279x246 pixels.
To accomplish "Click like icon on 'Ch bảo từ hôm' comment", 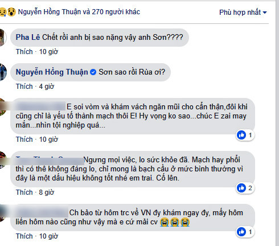I will (241, 232).
